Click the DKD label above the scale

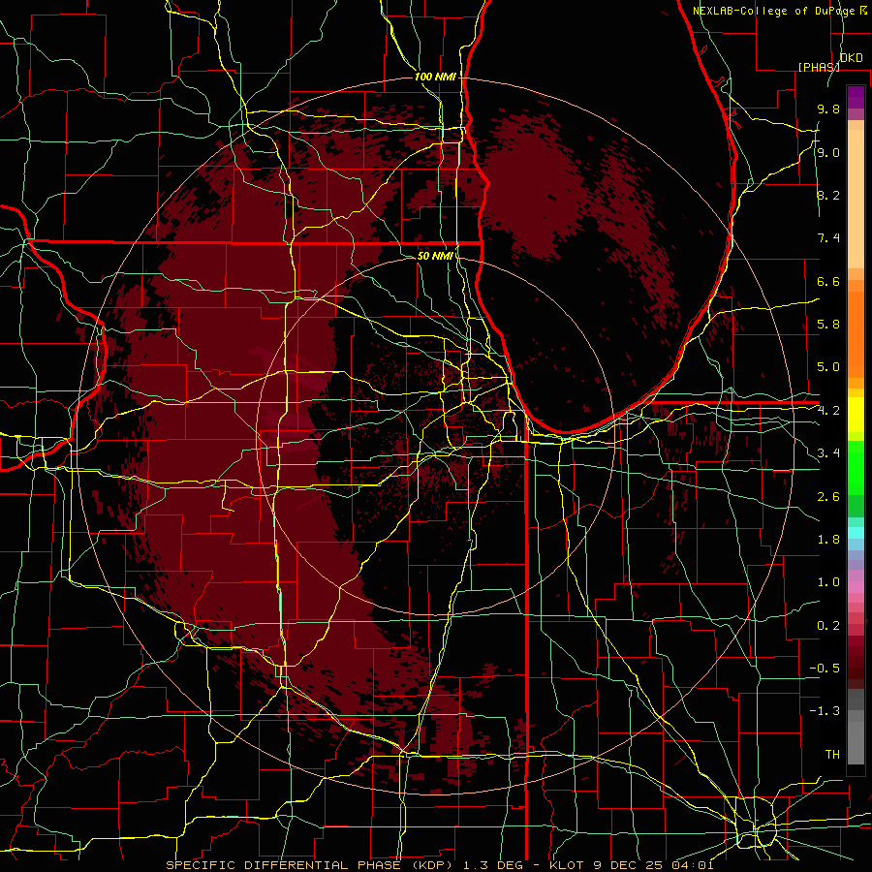[x=851, y=58]
